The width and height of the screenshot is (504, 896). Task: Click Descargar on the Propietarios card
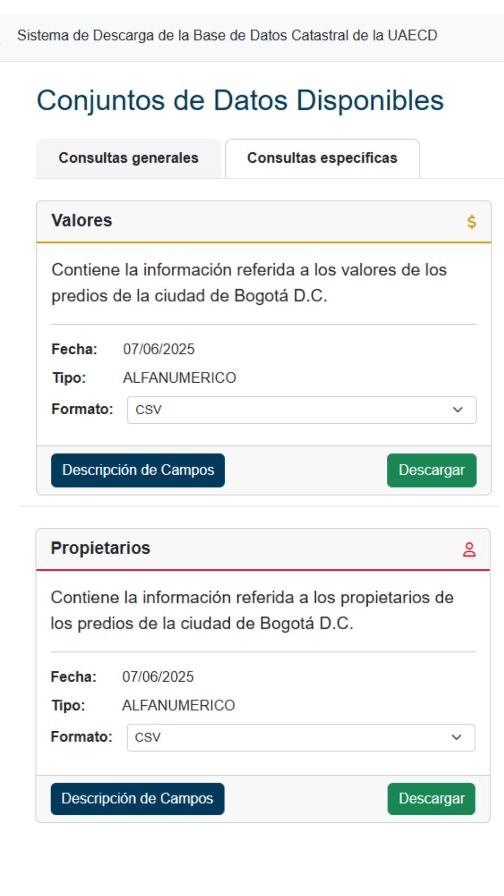[x=431, y=798]
